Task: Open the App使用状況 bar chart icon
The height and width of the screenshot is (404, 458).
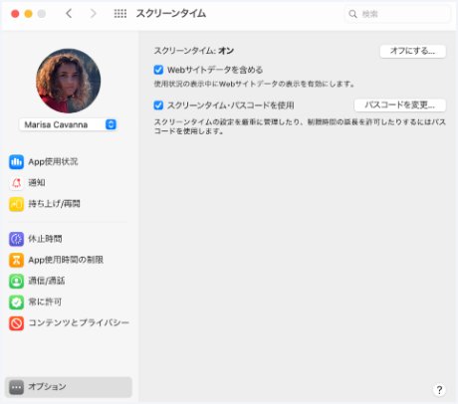Action: [16, 162]
